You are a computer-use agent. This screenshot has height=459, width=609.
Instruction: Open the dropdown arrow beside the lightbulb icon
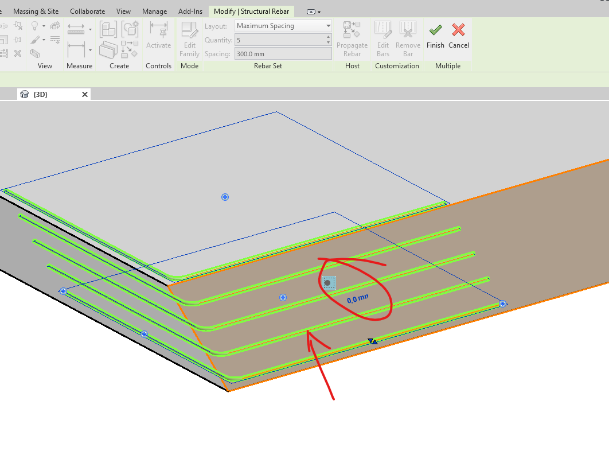[44, 26]
